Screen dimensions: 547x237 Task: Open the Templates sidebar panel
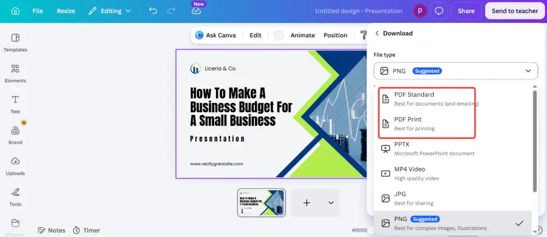point(15,43)
